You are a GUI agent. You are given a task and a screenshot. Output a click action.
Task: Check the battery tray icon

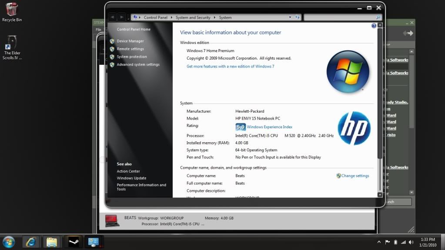click(395, 242)
